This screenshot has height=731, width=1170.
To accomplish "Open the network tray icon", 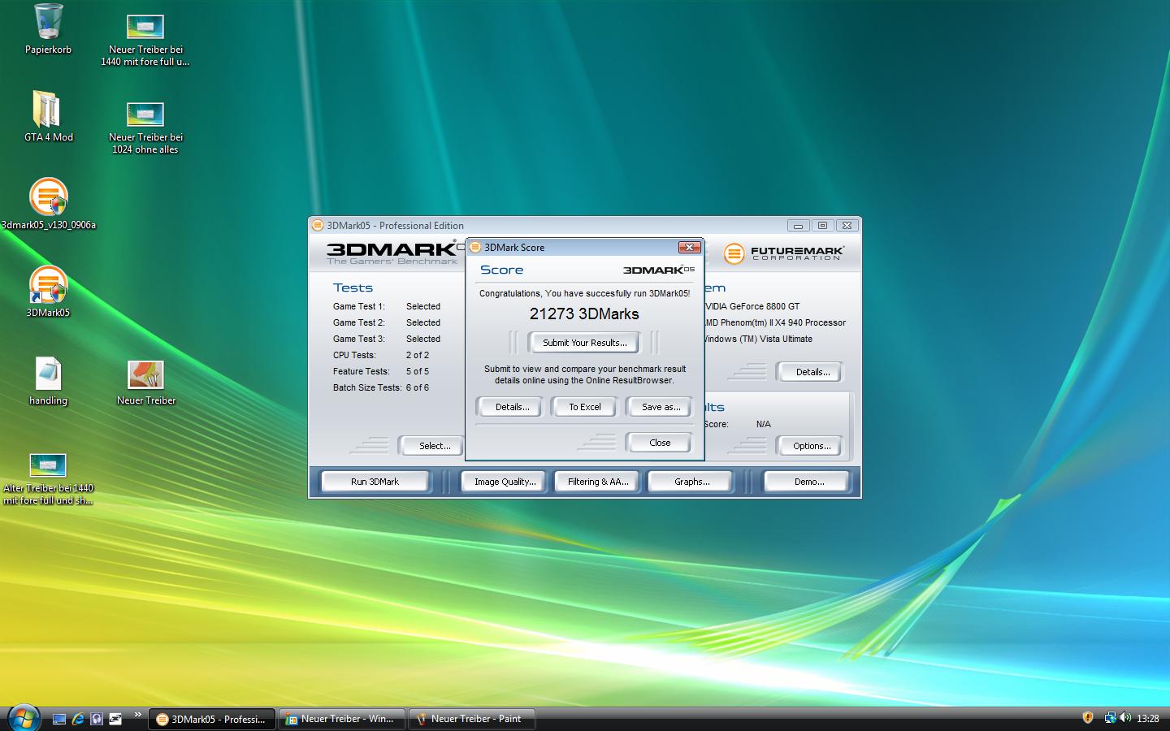I will (x=1110, y=717).
